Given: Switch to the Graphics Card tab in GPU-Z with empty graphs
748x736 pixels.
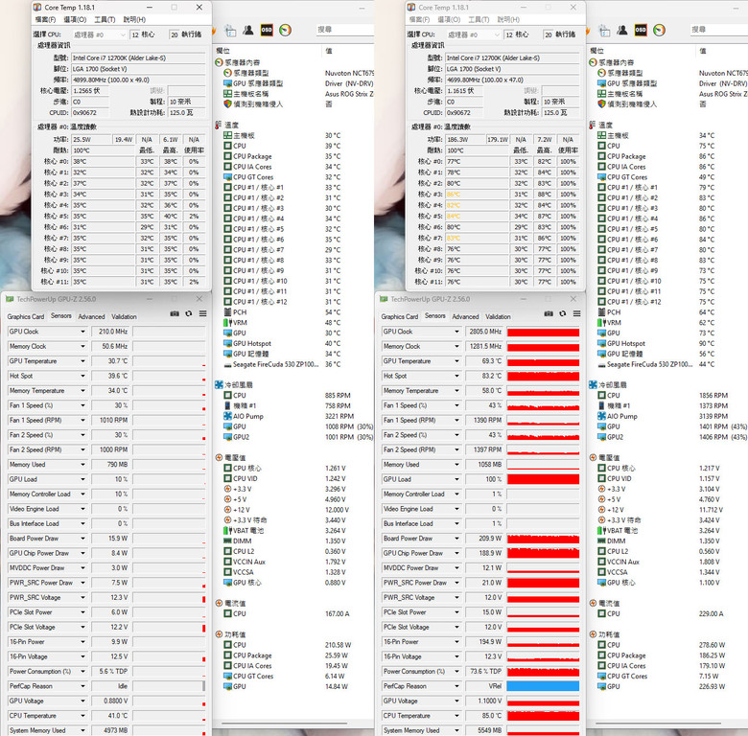Looking at the screenshot, I should pyautogui.click(x=25, y=316).
